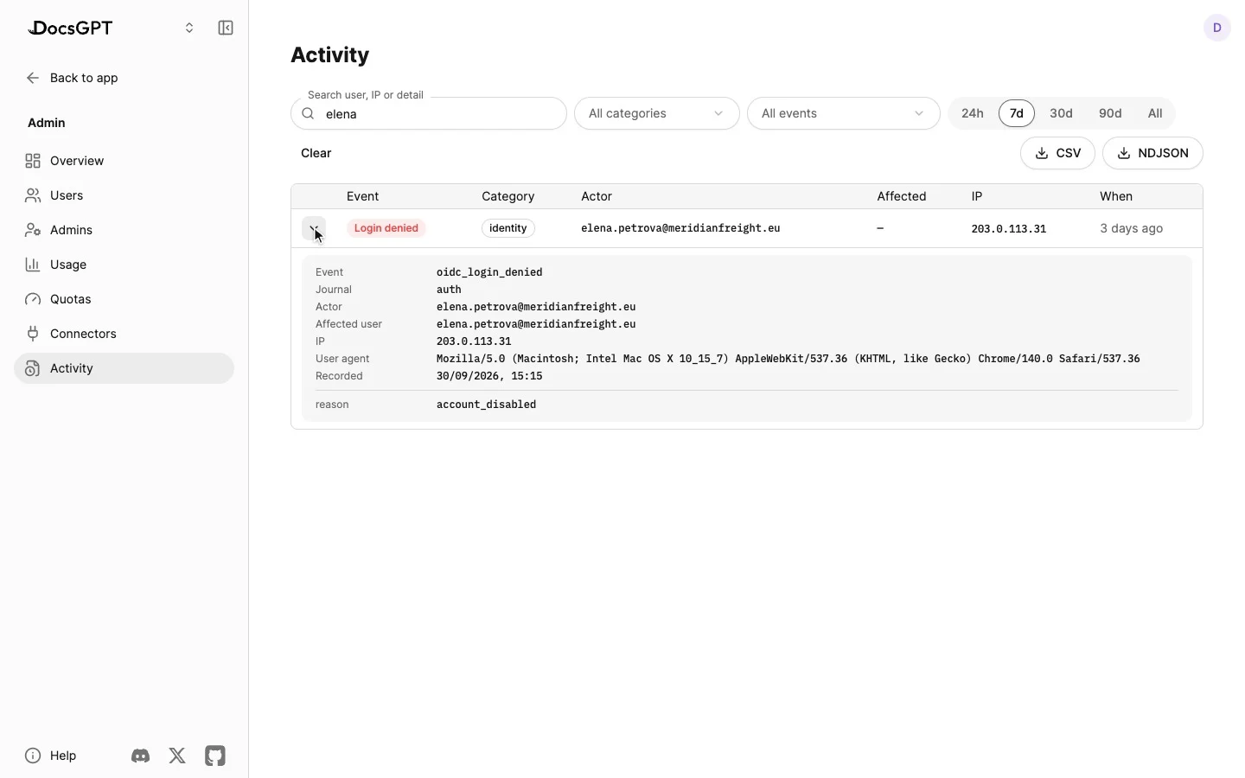
Task: Select the All time range
Action: pyautogui.click(x=1155, y=113)
